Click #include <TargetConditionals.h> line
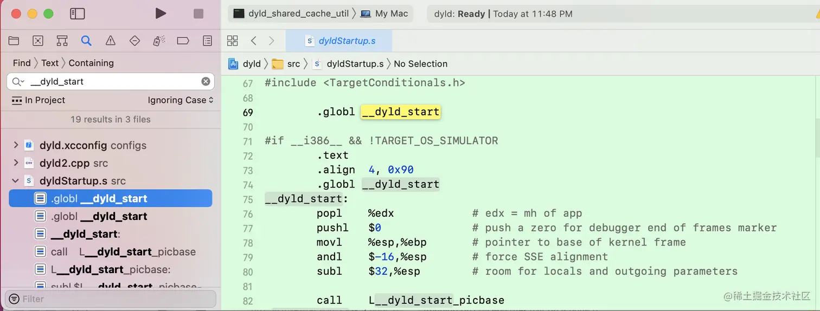This screenshot has width=820, height=311. pos(365,83)
